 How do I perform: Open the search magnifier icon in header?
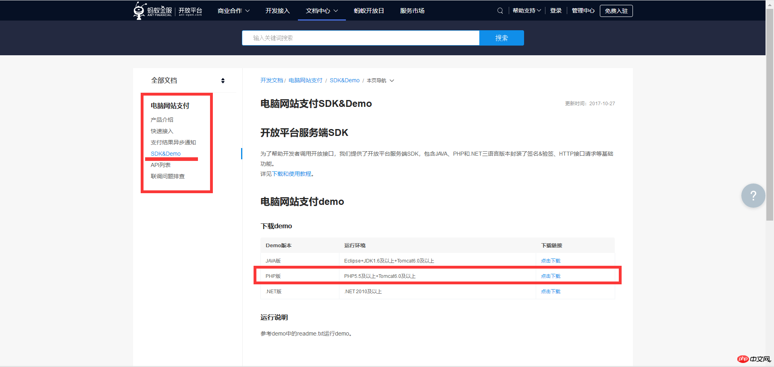click(500, 11)
